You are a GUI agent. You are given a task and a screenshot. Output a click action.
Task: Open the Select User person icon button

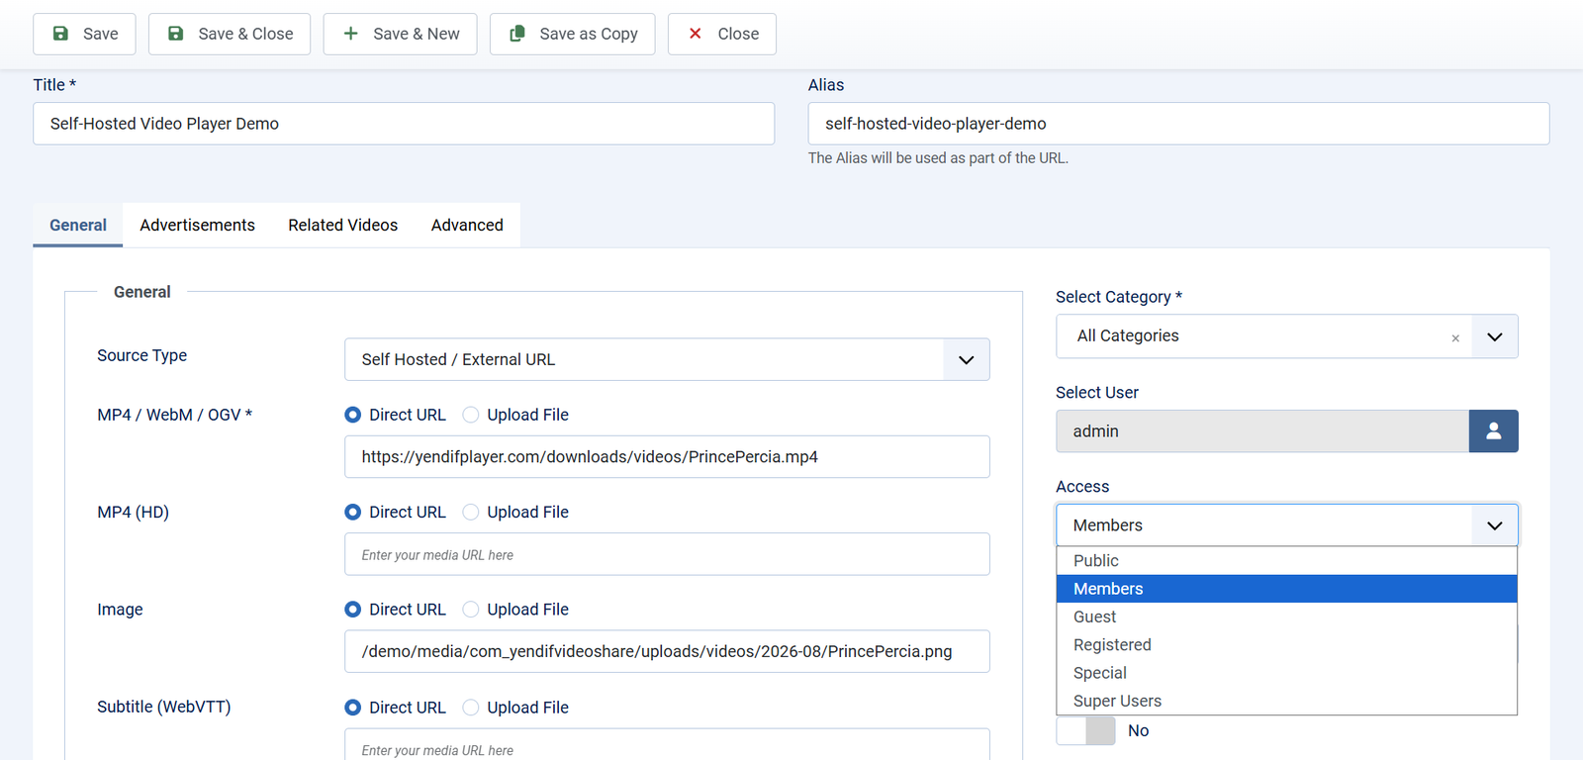[x=1494, y=431]
